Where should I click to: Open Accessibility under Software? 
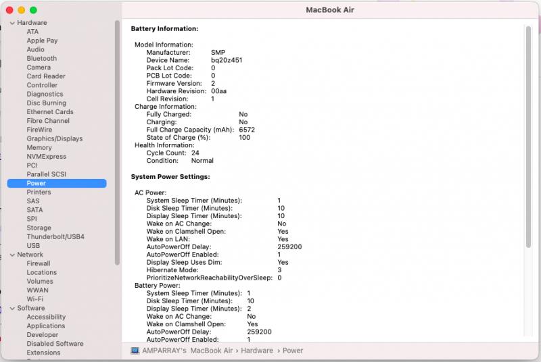[46, 317]
